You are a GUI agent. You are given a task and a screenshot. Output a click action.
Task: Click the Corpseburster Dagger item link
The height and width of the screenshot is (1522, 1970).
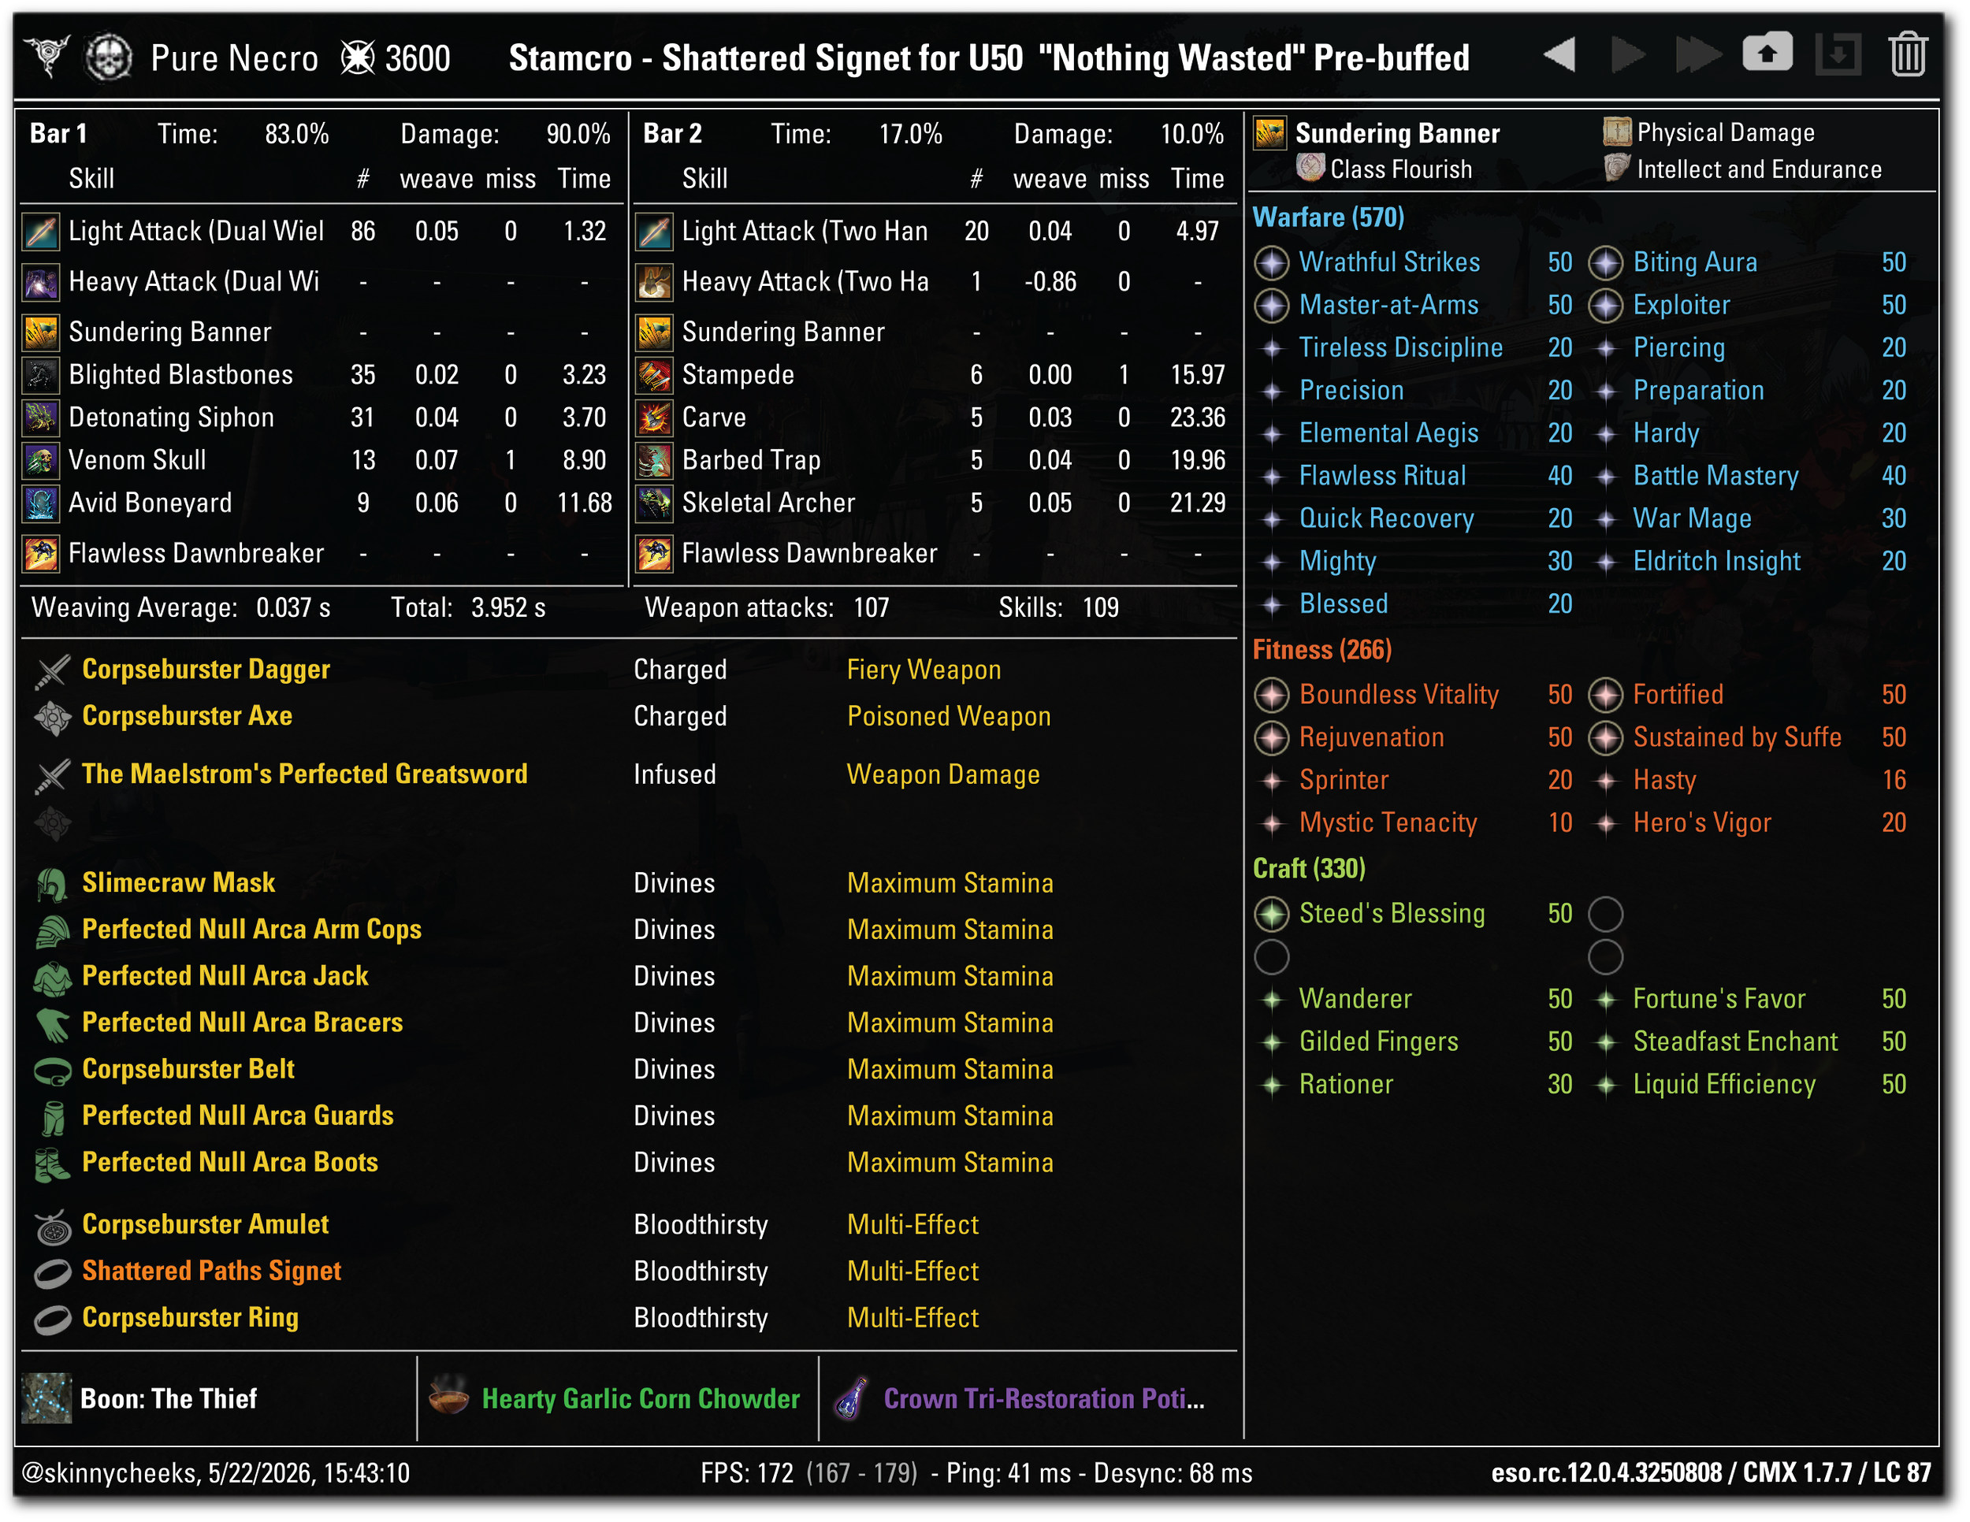[206, 669]
